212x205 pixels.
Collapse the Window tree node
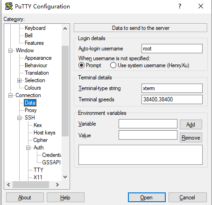(10, 50)
